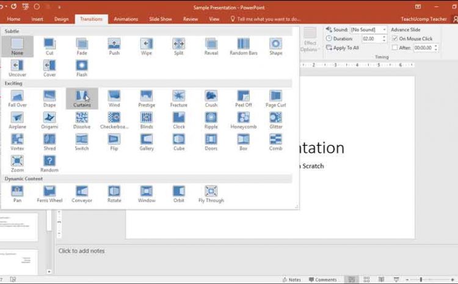Choose the Random transition

coord(49,163)
